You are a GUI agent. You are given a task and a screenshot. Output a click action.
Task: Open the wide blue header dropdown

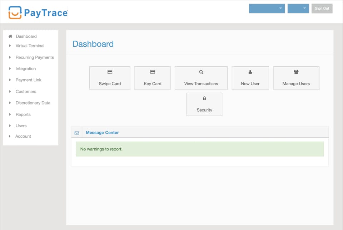coord(267,9)
